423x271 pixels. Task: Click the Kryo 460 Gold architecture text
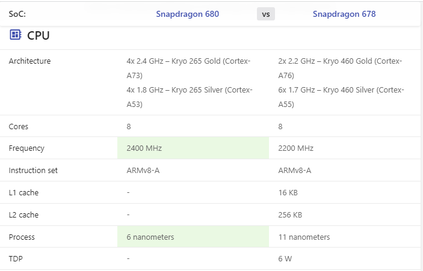pos(340,69)
